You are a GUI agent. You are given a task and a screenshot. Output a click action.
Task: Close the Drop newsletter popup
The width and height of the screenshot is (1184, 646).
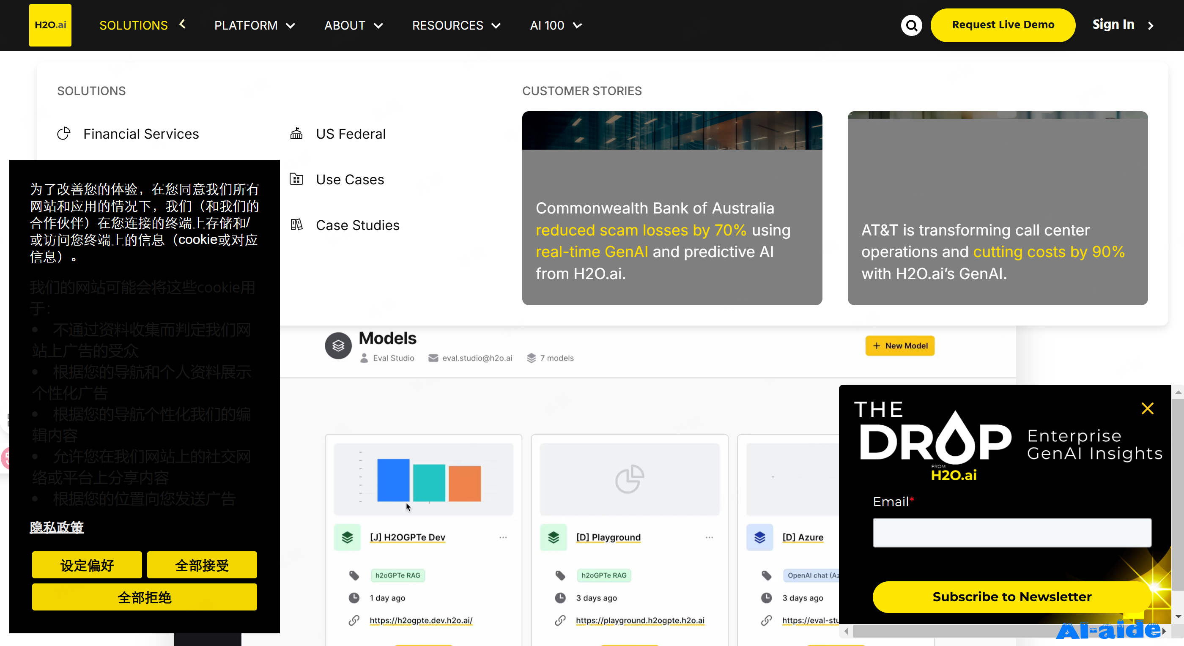click(x=1147, y=408)
